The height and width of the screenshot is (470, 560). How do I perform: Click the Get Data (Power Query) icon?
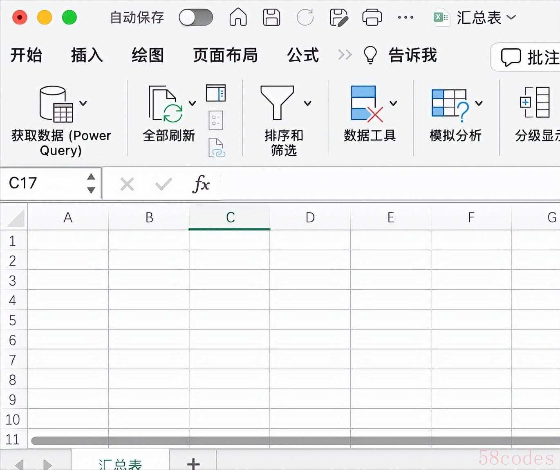[x=56, y=104]
